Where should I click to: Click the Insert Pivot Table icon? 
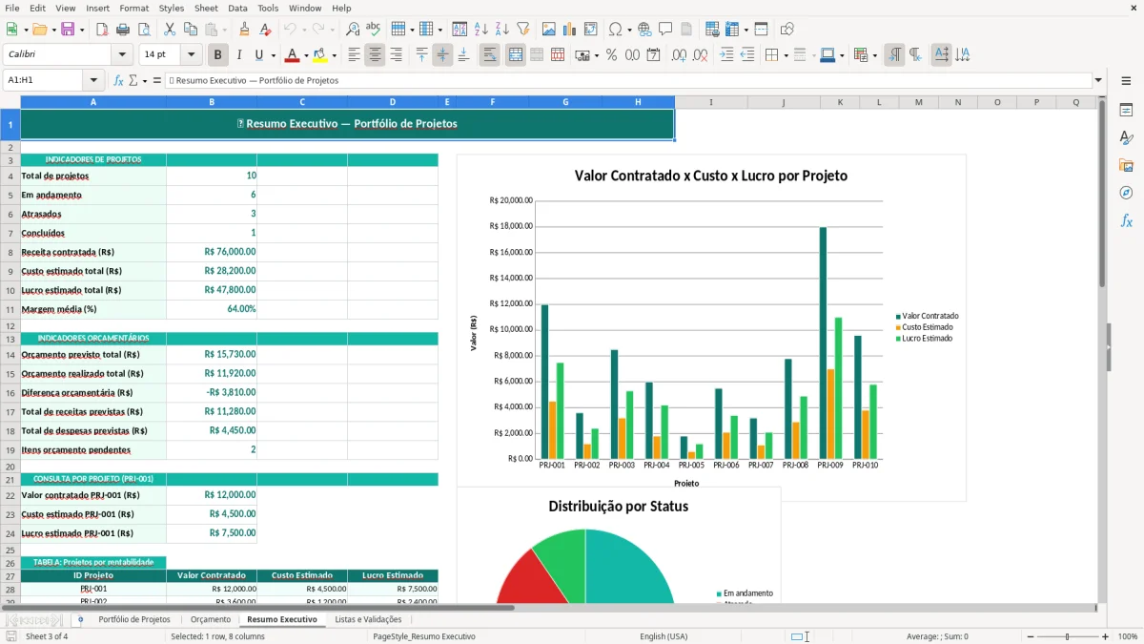(x=591, y=30)
